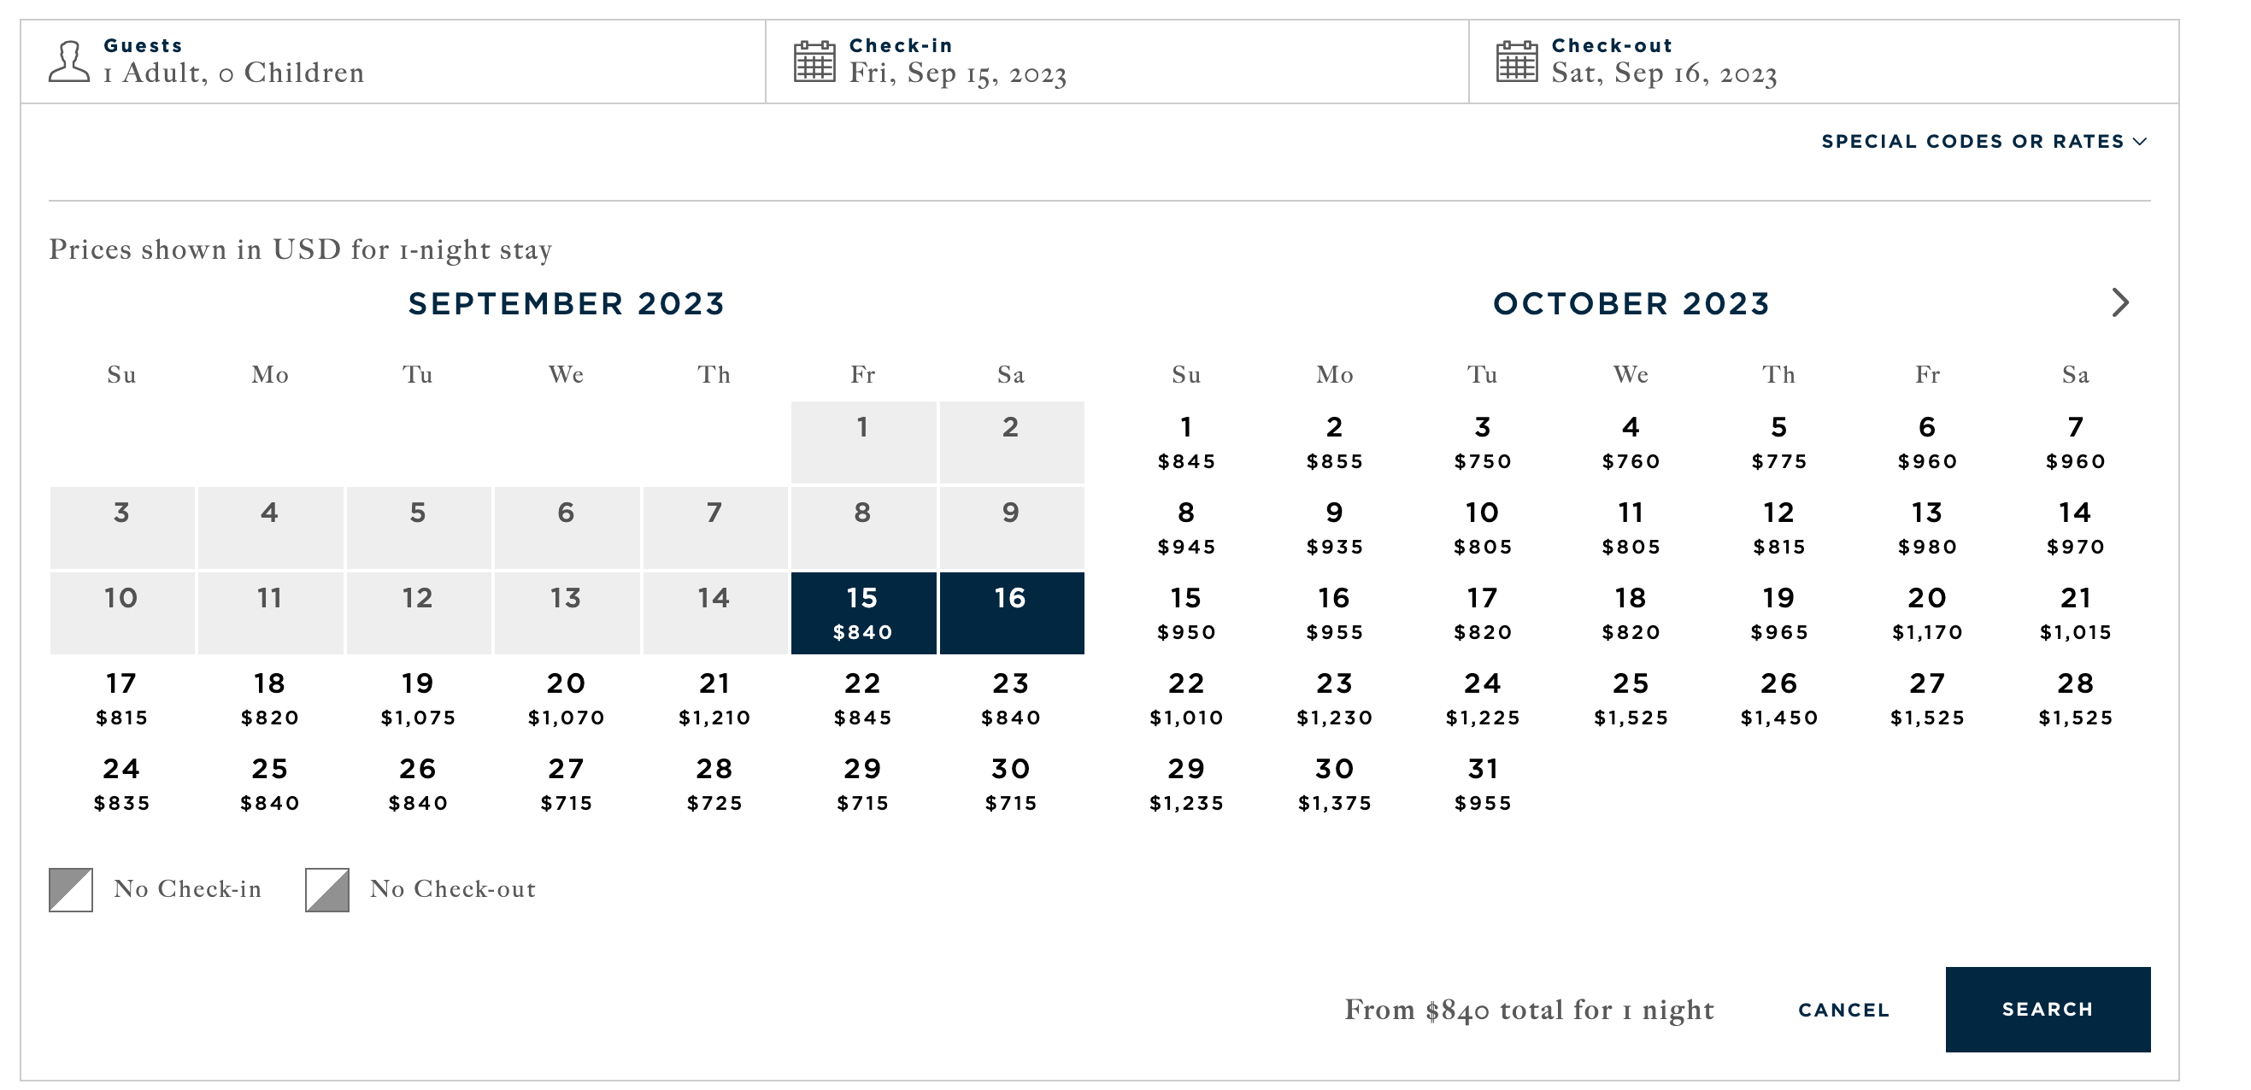Viewport: 2251px width, 1090px height.
Task: Switch focus to October 2023 calendar
Action: pos(1631,304)
